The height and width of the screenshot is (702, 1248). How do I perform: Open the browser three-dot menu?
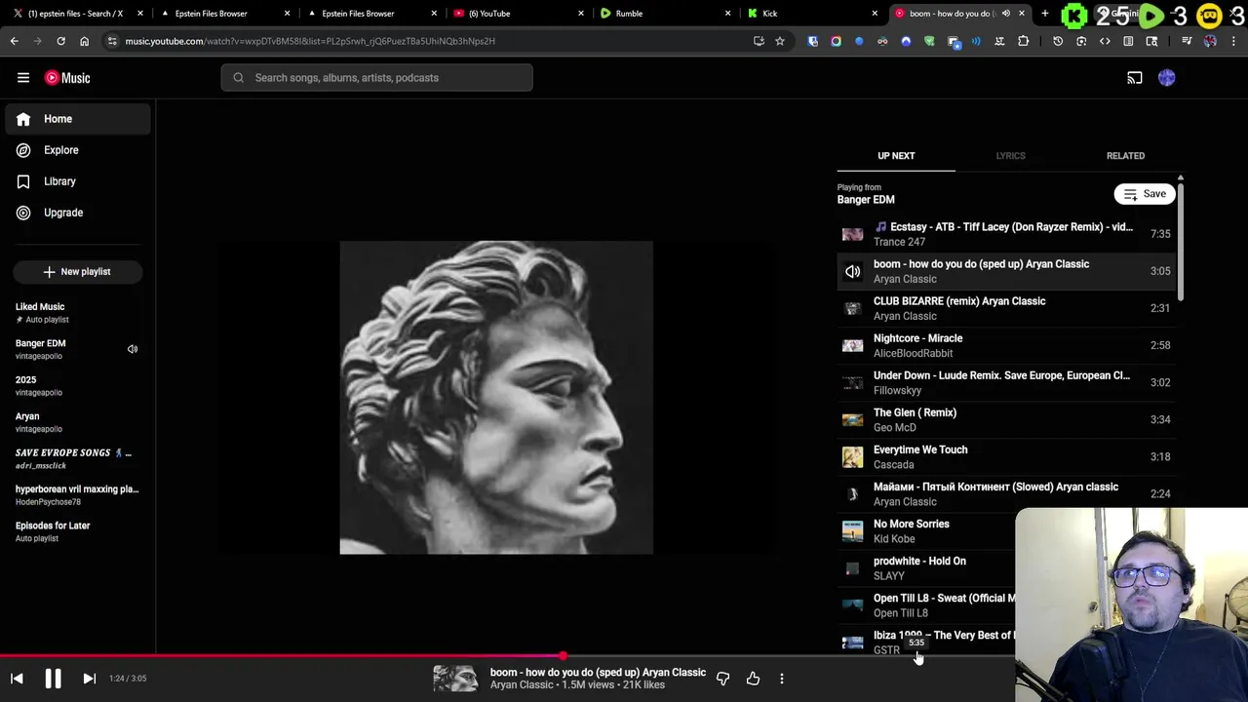[x=1234, y=41]
